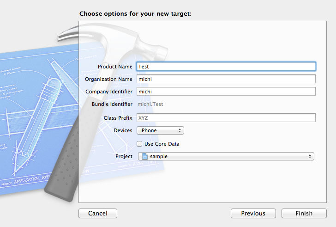Click the 'Choose options for your new target' heading
Image resolution: width=336 pixels, height=227 pixels.
(135, 14)
